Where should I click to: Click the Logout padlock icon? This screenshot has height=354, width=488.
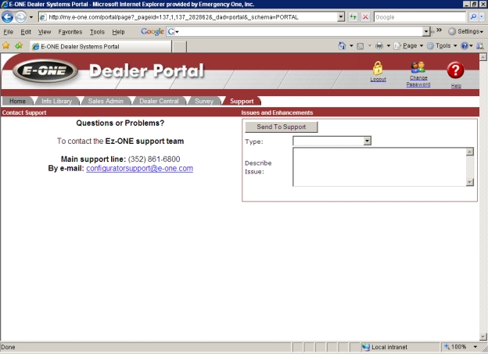(x=378, y=68)
